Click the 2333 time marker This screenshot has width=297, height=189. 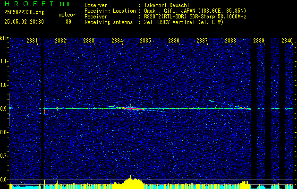89,40
